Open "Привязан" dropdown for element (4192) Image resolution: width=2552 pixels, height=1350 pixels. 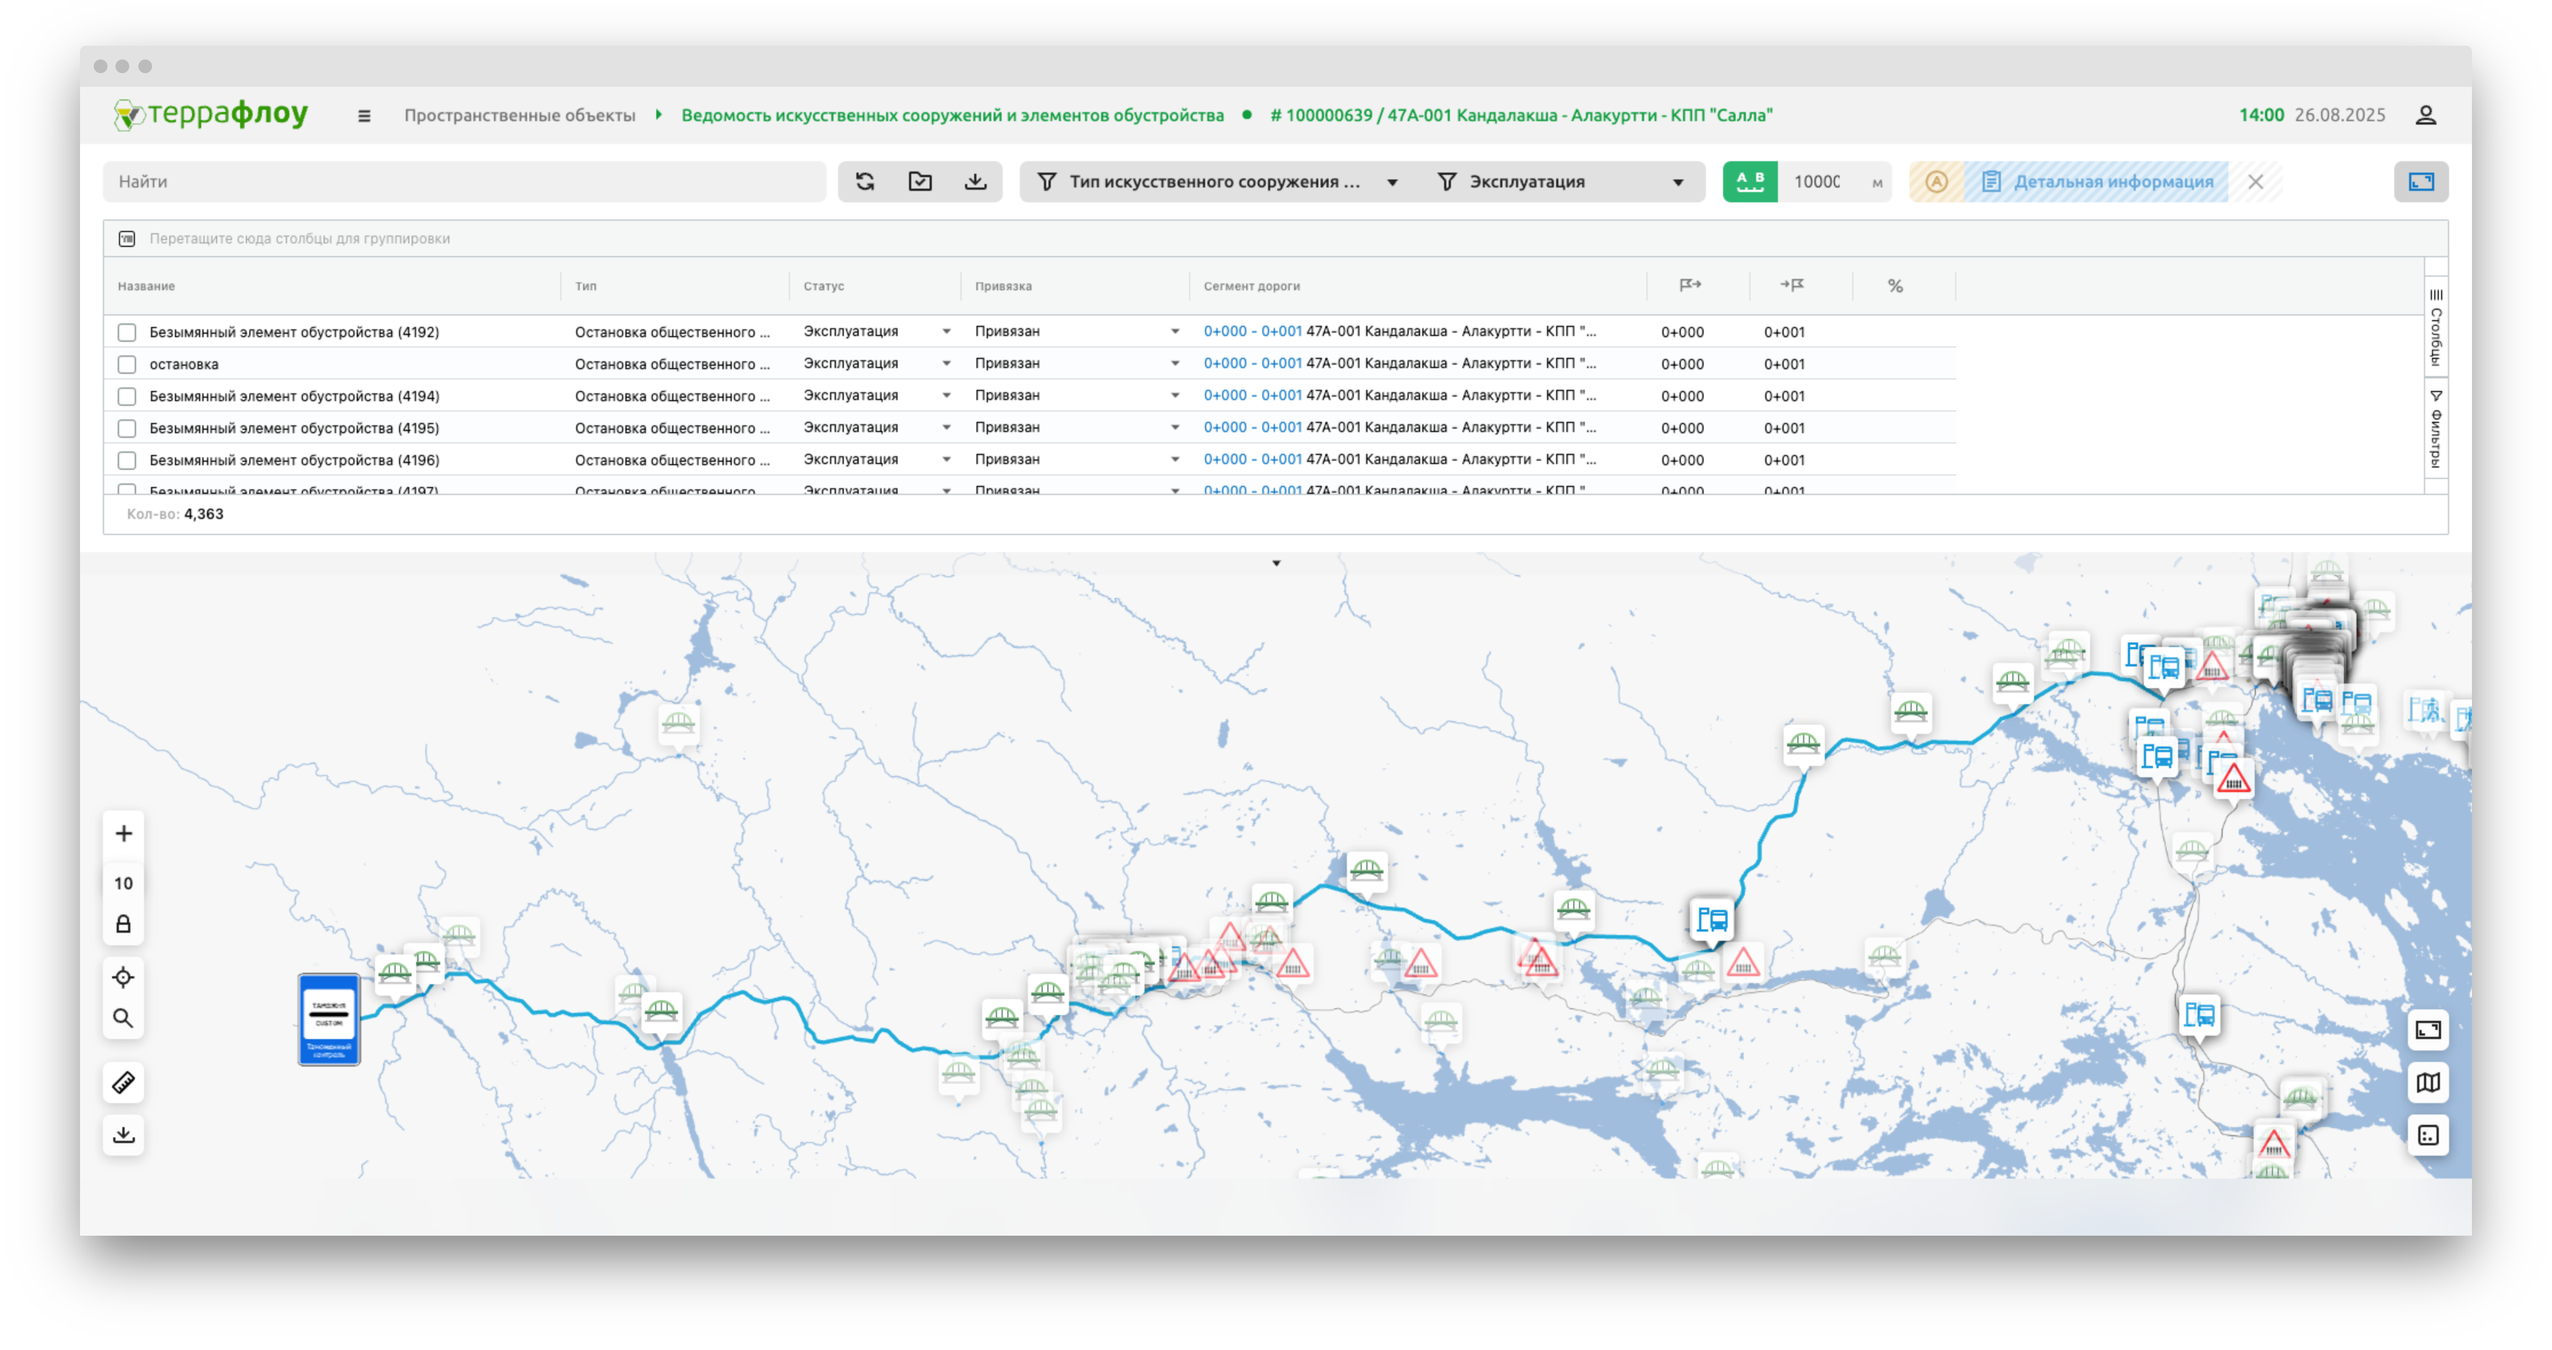pyautogui.click(x=1175, y=332)
